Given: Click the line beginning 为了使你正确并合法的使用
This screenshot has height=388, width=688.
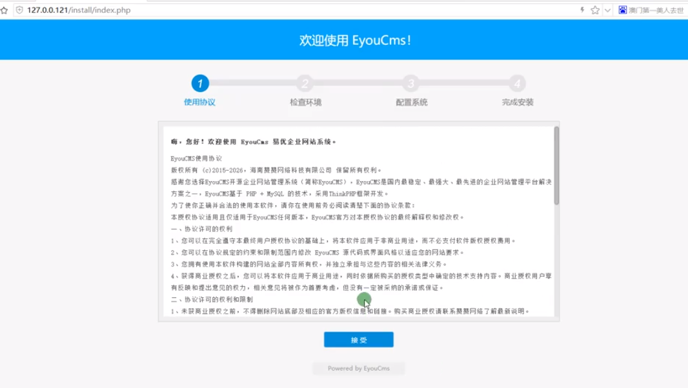Looking at the screenshot, I should pos(293,205).
